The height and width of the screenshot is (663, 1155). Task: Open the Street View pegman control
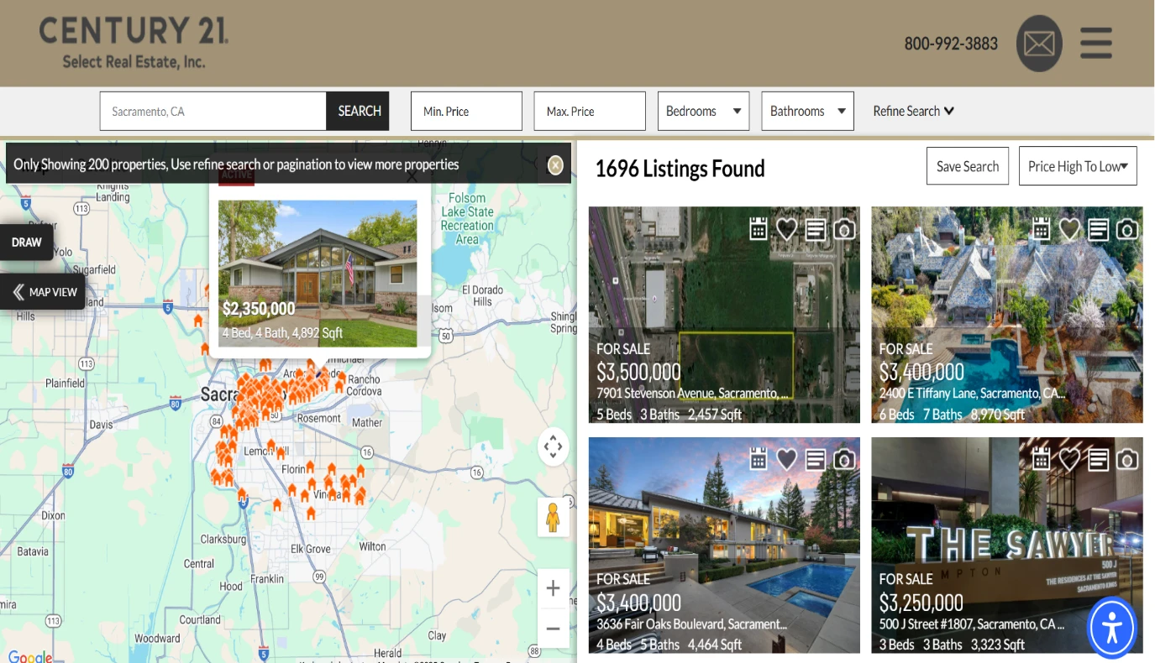(x=553, y=518)
